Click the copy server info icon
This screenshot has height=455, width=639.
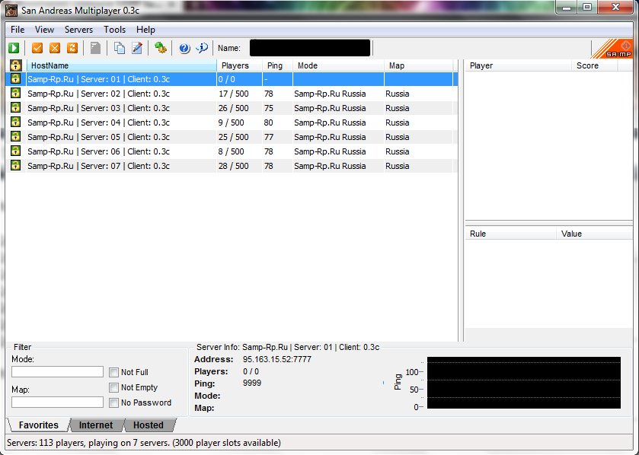[x=119, y=48]
